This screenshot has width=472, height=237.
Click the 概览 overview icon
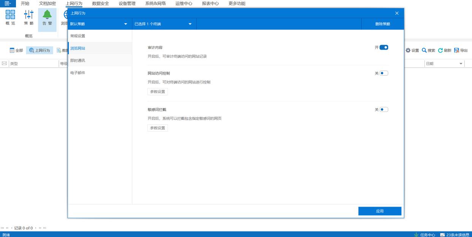[10, 15]
